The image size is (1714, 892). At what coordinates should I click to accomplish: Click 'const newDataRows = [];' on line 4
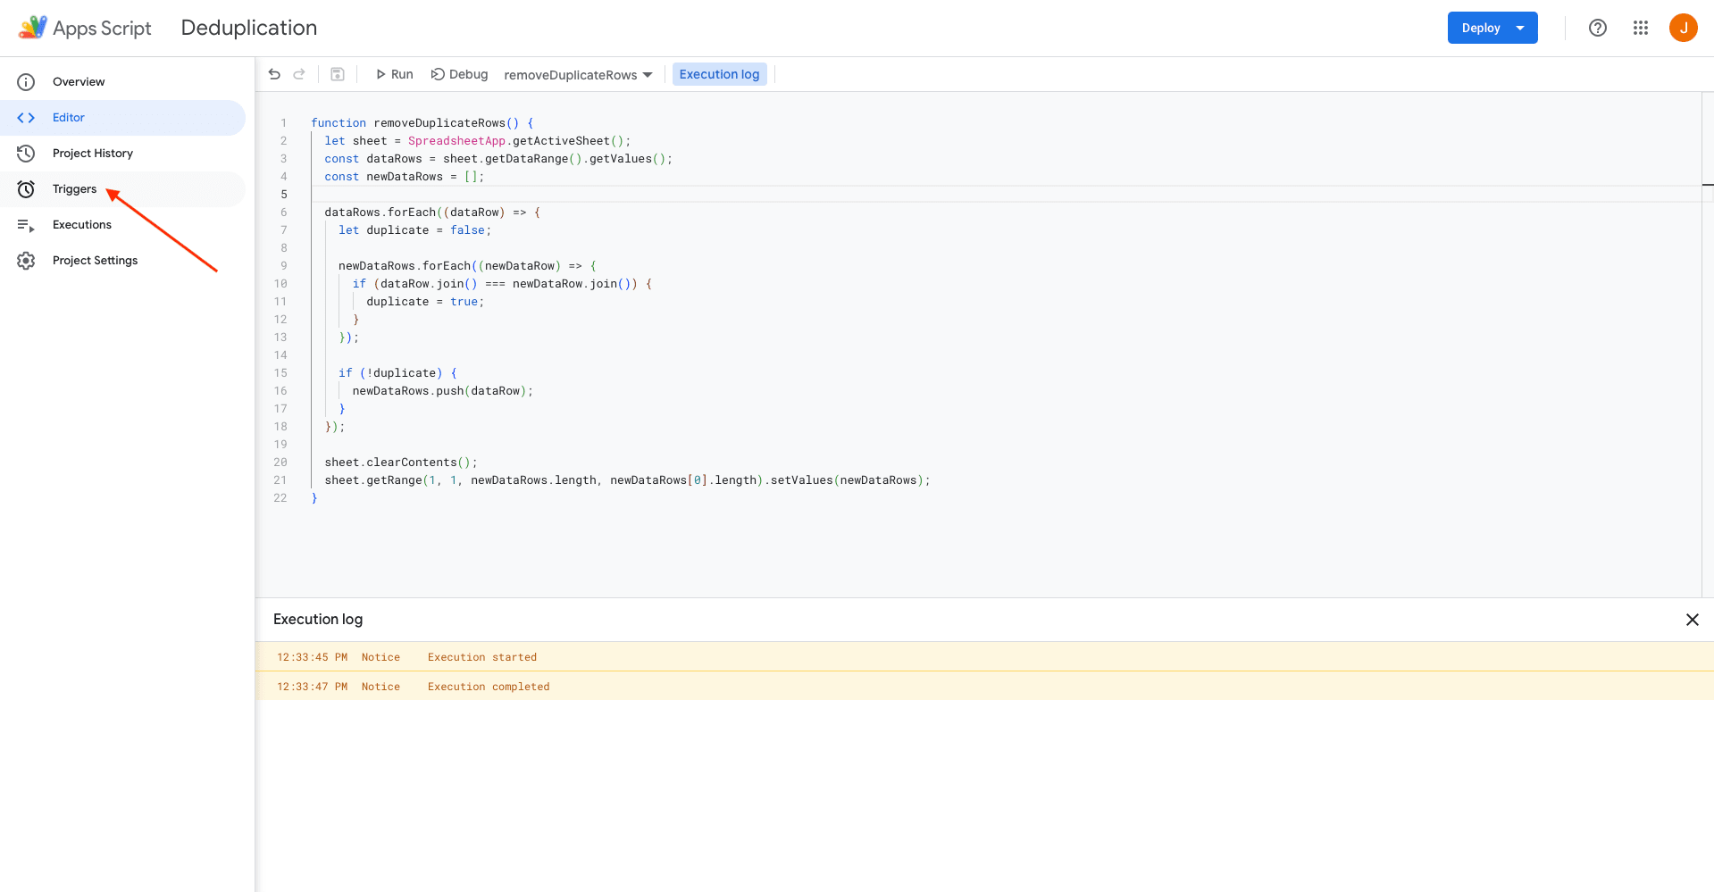click(x=405, y=177)
